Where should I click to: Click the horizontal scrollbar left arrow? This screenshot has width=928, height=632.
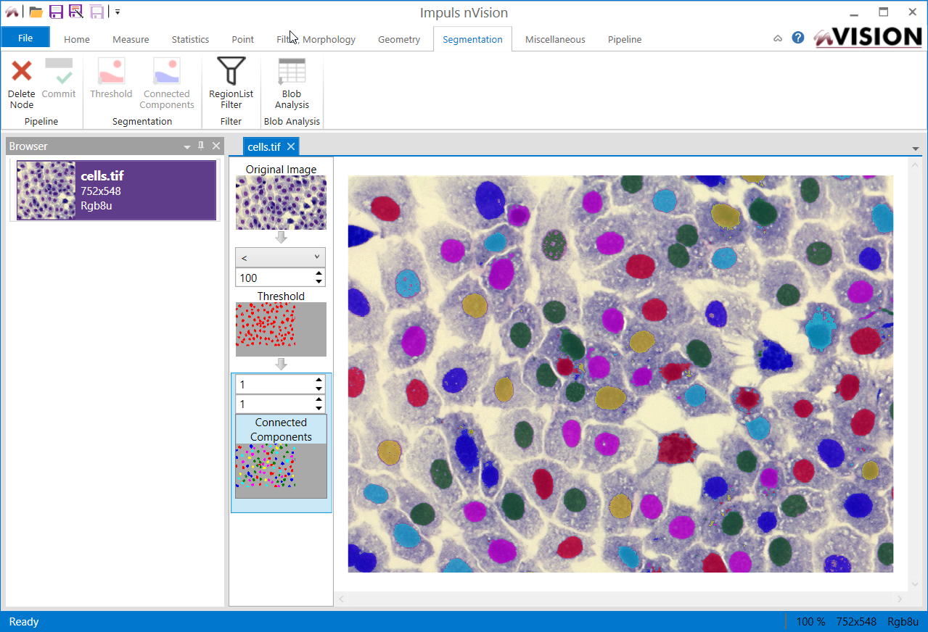pos(341,599)
